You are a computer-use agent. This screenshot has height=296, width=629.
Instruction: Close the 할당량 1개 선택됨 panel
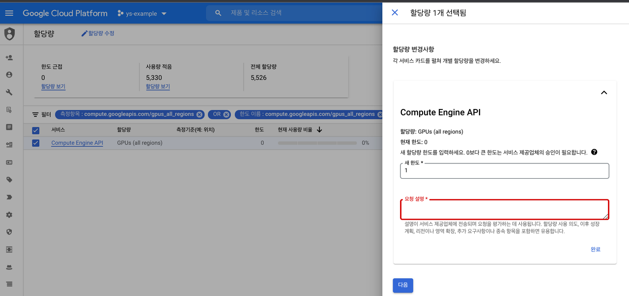[395, 13]
